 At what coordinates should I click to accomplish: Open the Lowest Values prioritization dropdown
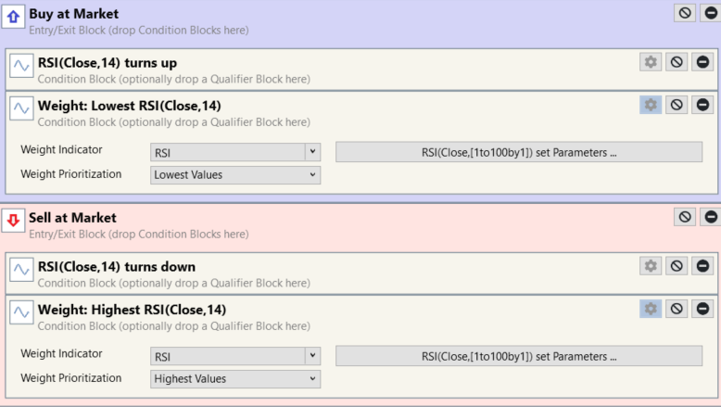(235, 174)
